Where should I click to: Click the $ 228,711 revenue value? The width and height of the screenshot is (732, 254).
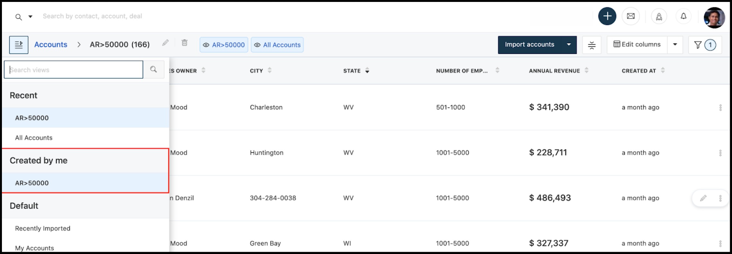pyautogui.click(x=548, y=153)
